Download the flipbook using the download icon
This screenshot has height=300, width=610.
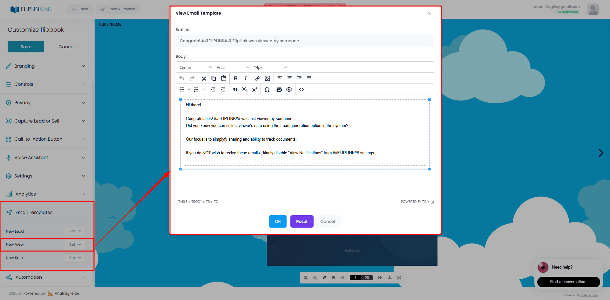(x=390, y=277)
